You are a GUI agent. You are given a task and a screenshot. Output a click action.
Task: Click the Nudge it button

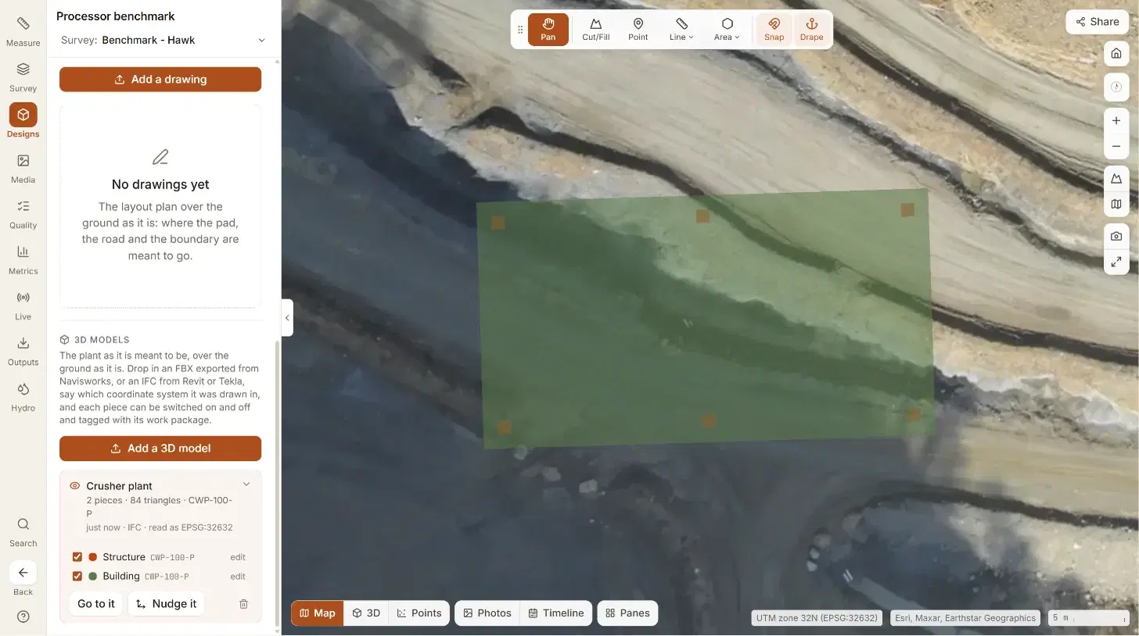[166, 604]
